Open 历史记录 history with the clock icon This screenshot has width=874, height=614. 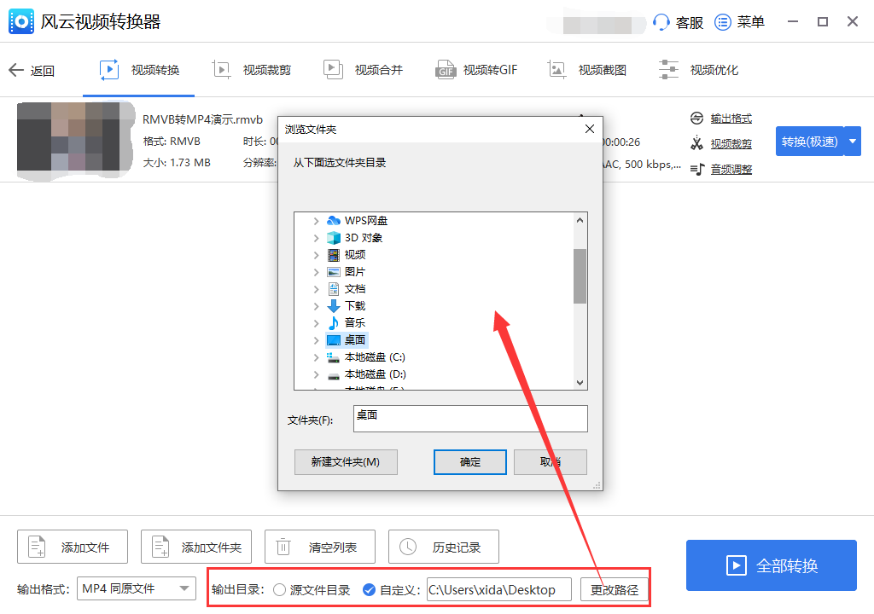point(407,547)
